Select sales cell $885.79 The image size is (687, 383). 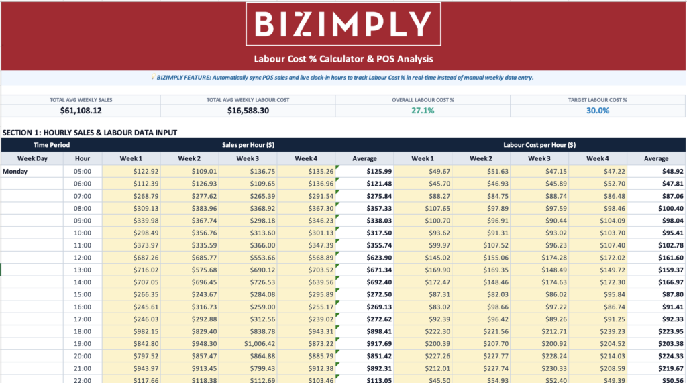306,355
